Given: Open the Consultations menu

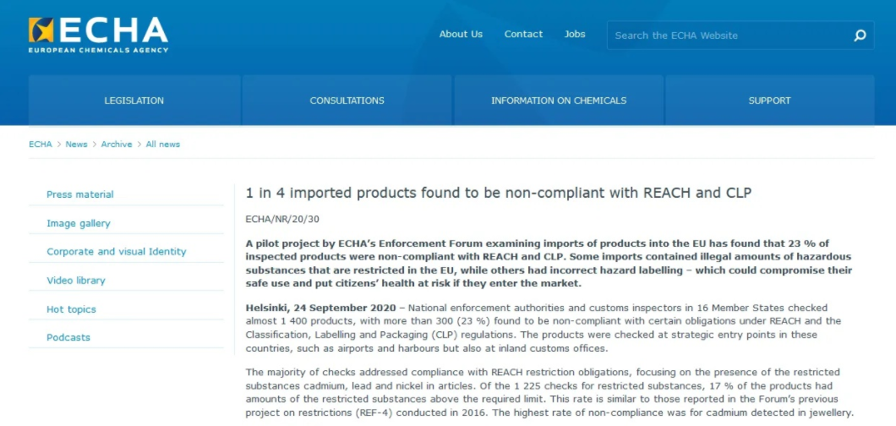Looking at the screenshot, I should coord(347,101).
